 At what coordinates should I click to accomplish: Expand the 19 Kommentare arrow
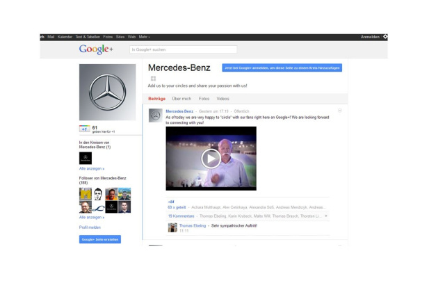pyautogui.click(x=326, y=216)
